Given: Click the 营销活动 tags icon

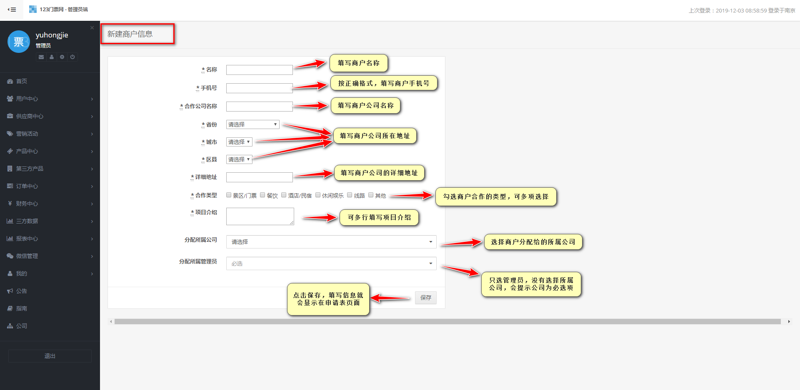Looking at the screenshot, I should pos(10,134).
